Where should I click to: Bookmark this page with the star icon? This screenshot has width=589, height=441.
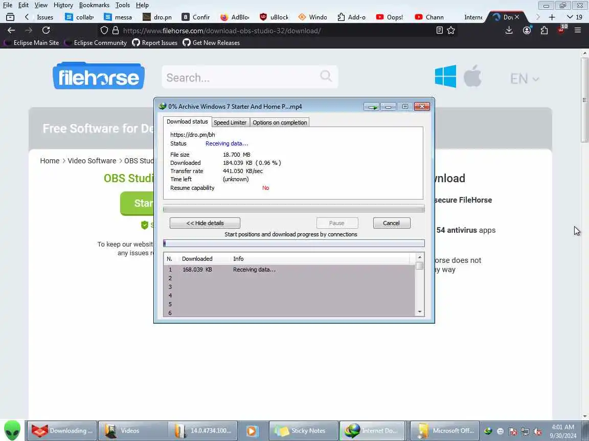click(451, 31)
